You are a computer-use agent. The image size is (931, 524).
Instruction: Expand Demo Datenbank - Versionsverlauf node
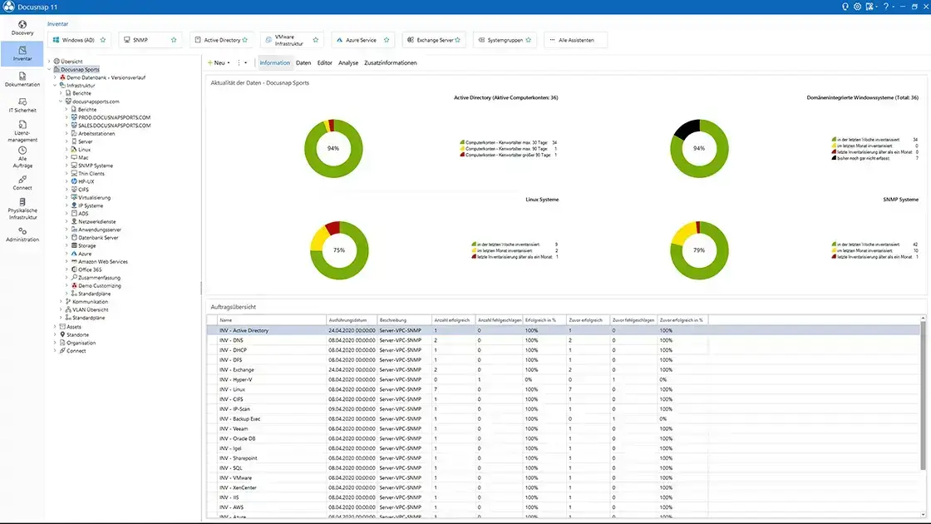(55, 77)
